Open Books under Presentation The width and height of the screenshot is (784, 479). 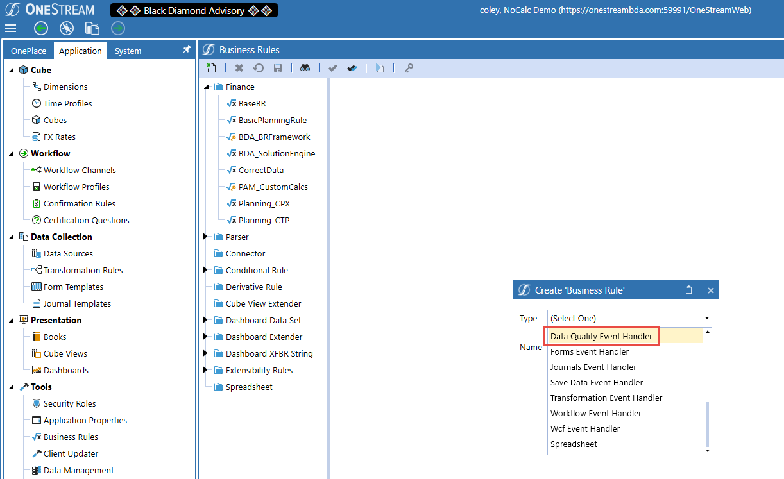point(55,337)
